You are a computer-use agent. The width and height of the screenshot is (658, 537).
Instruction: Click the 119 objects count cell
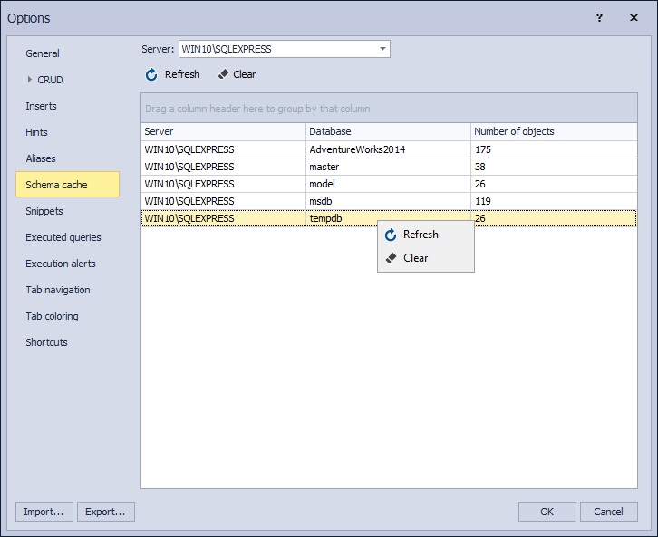[554, 201]
